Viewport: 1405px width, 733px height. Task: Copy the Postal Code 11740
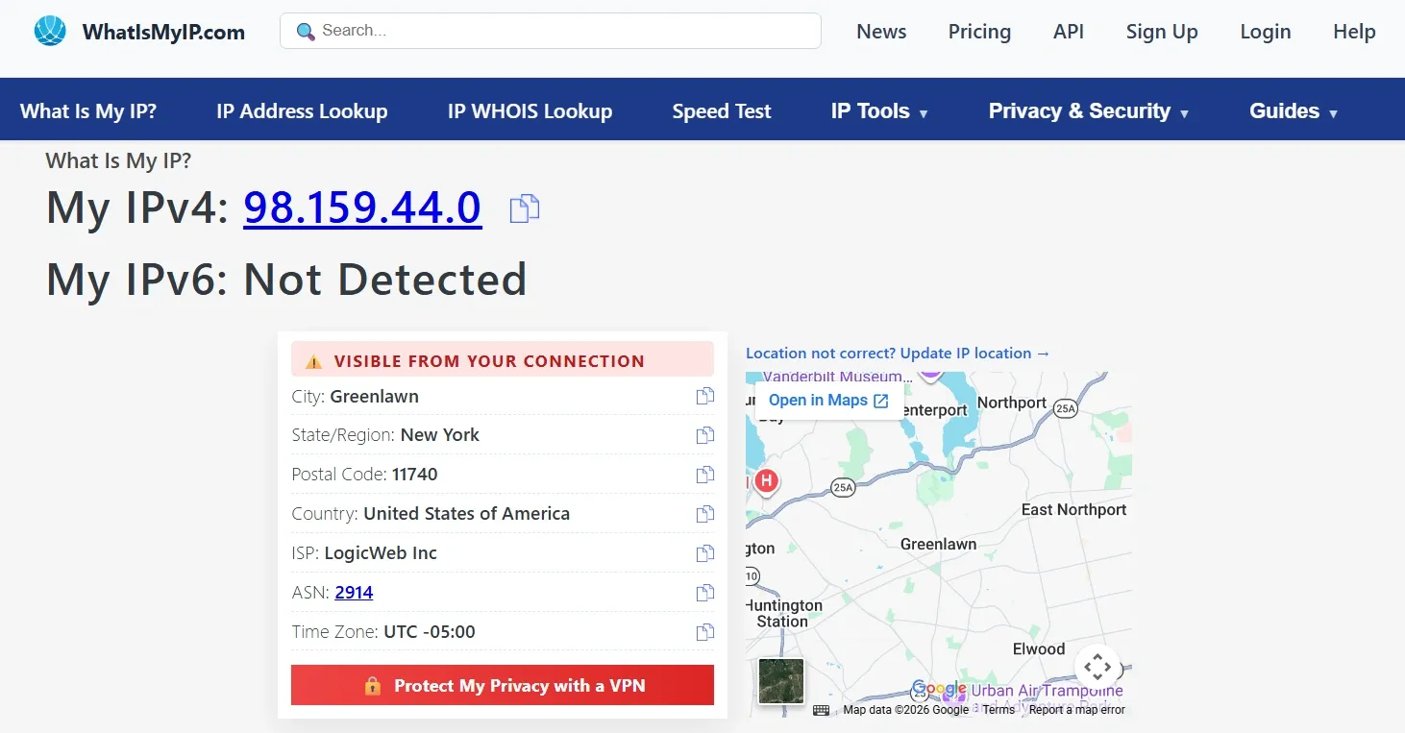tap(705, 475)
